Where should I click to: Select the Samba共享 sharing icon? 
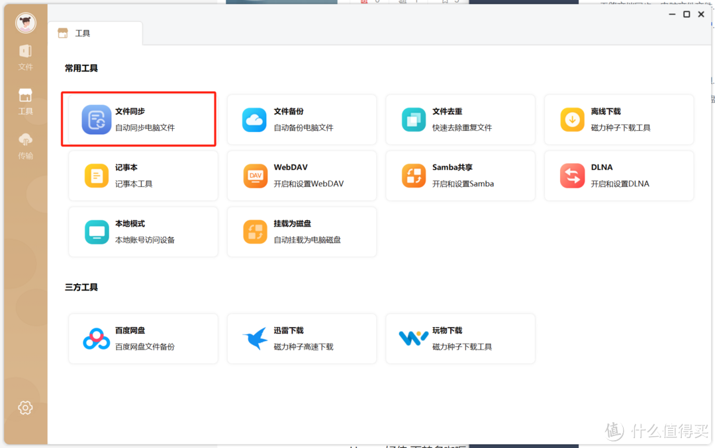point(414,175)
